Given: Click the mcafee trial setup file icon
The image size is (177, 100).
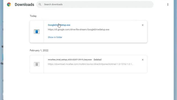Looking at the screenshot, I should (37, 64).
